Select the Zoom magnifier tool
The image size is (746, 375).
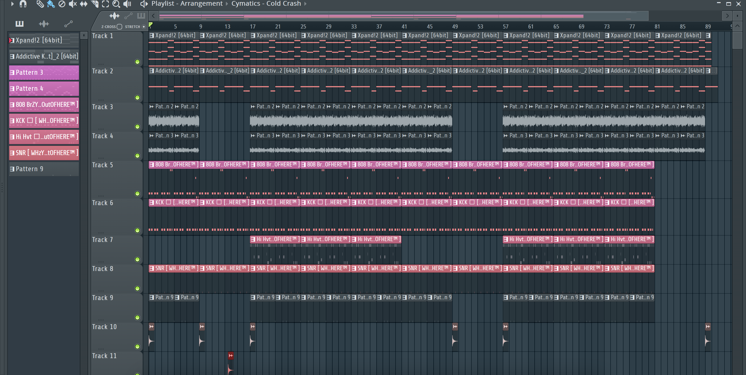point(116,4)
